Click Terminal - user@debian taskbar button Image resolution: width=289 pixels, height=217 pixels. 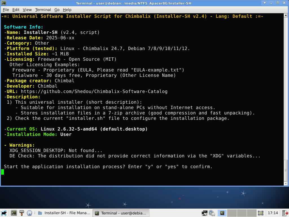(x=121, y=213)
